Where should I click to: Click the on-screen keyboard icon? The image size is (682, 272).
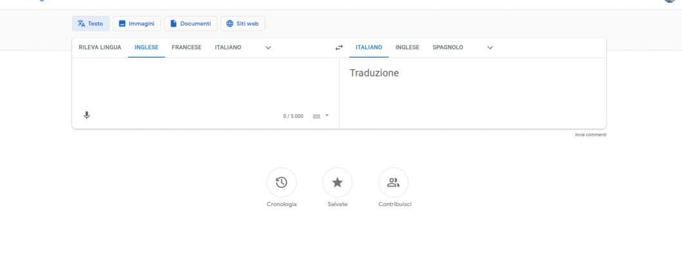tap(317, 116)
